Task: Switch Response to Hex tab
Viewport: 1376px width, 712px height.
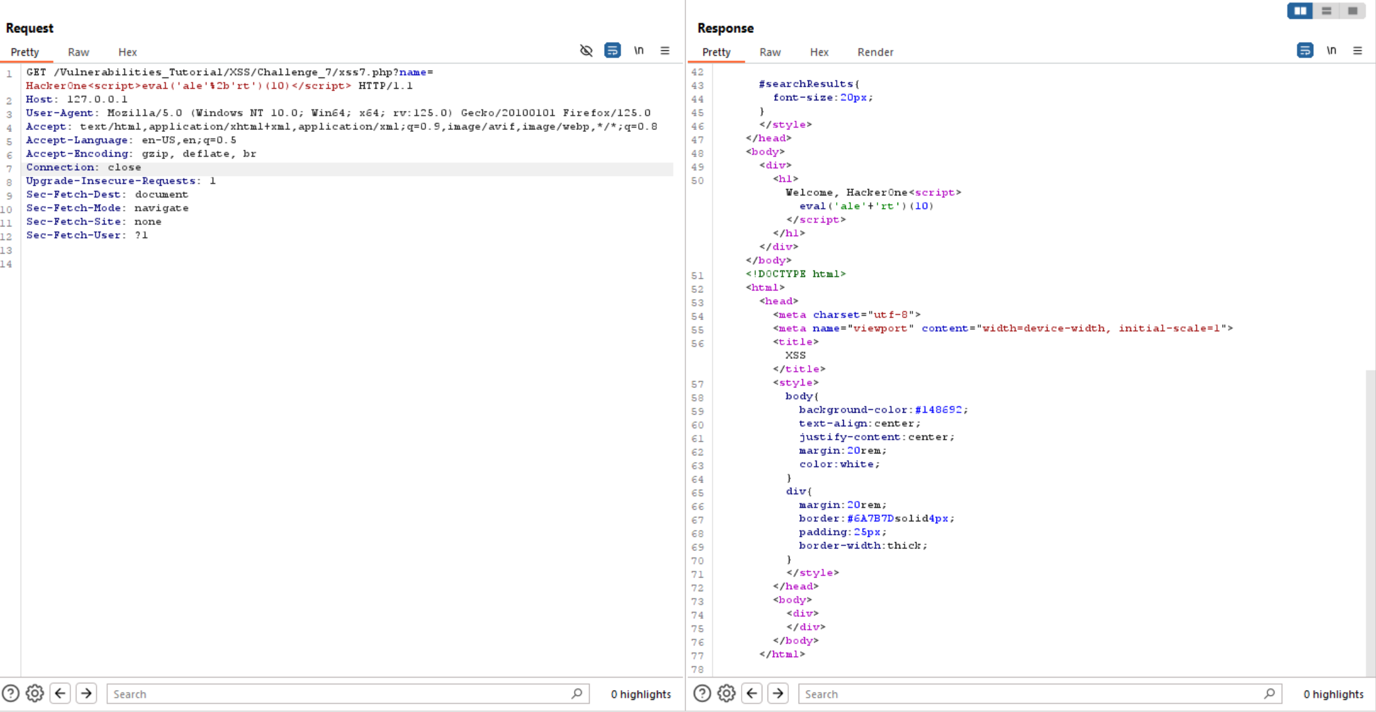Action: [819, 52]
